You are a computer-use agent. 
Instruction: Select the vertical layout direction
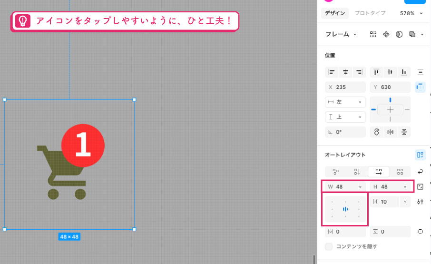click(357, 172)
